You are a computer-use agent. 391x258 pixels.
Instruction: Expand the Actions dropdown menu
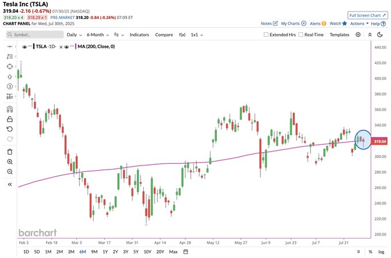pyautogui.click(x=359, y=24)
